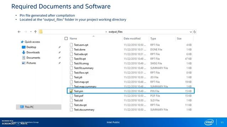Sort files by Date modified column

(x=132, y=38)
